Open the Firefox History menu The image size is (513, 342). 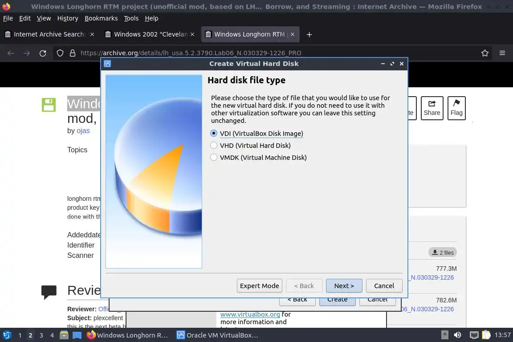point(68,18)
